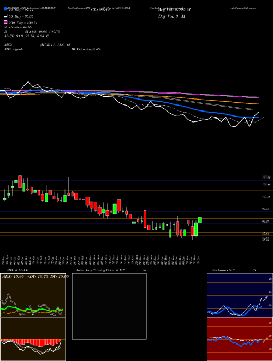Click the blue Stochastics chart panel
The width and height of the screenshot is (273, 361).
click(240, 295)
